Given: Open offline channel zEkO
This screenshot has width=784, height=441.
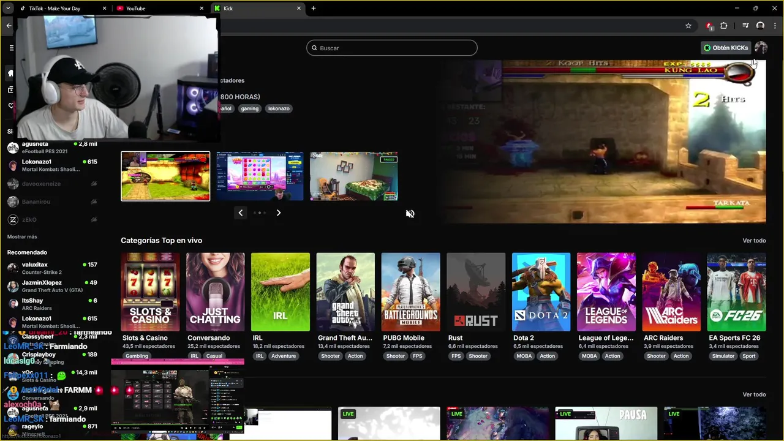Looking at the screenshot, I should 52,219.
